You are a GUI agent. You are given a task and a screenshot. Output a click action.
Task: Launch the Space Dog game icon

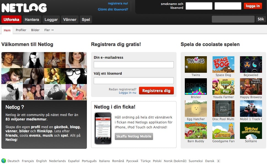223,64
